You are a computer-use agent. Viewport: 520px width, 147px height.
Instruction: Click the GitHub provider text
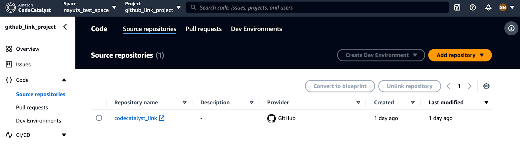click(287, 118)
